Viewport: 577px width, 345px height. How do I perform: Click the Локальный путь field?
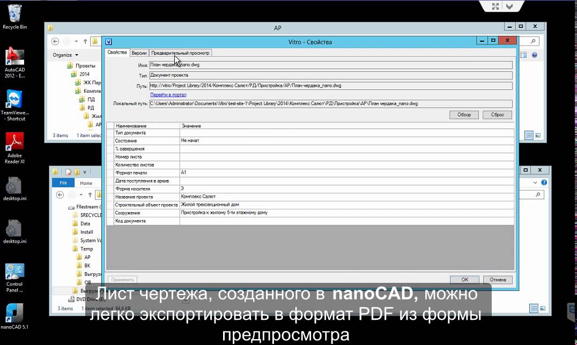(330, 104)
